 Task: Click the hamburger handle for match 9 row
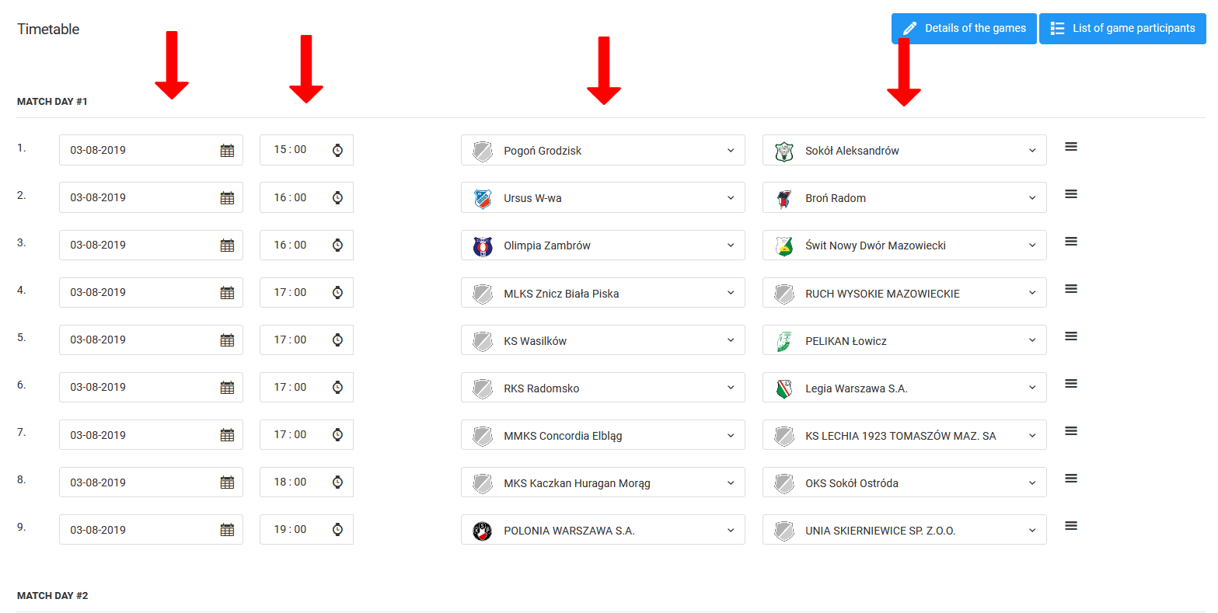(1070, 526)
